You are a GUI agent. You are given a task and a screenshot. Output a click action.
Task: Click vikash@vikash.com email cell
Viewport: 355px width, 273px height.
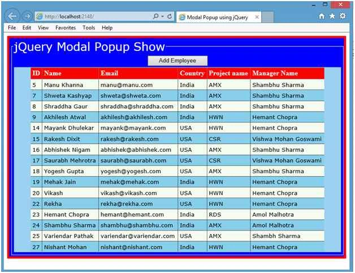[x=138, y=193]
